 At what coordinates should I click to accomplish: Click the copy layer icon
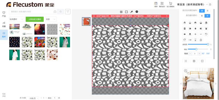coord(206,23)
